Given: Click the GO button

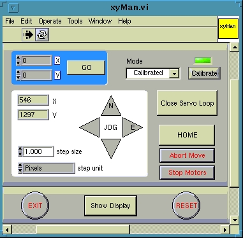Looking at the screenshot, I should click(x=86, y=67).
